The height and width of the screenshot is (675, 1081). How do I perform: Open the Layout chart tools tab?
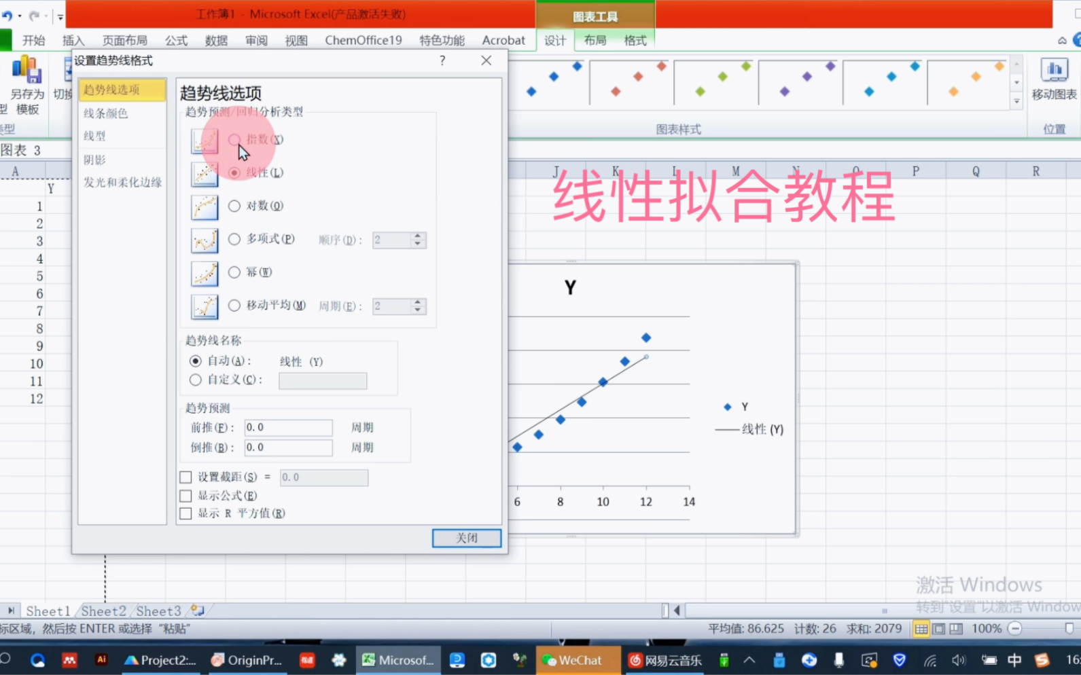pyautogui.click(x=595, y=40)
